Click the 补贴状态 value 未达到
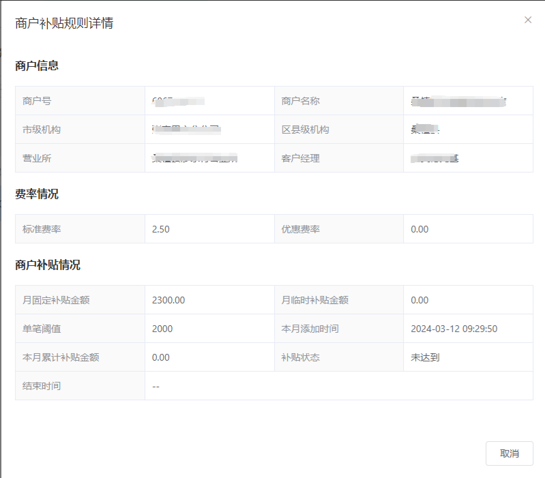 425,357
